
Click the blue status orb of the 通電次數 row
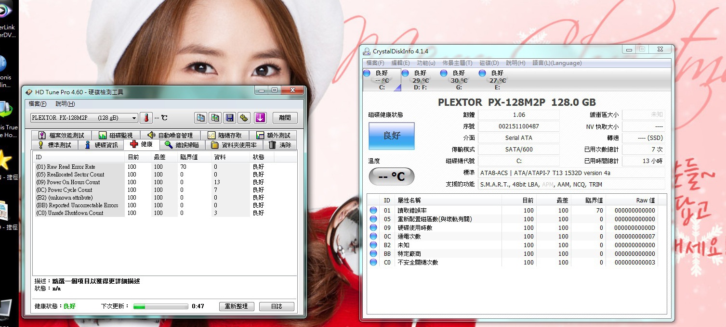click(x=373, y=236)
